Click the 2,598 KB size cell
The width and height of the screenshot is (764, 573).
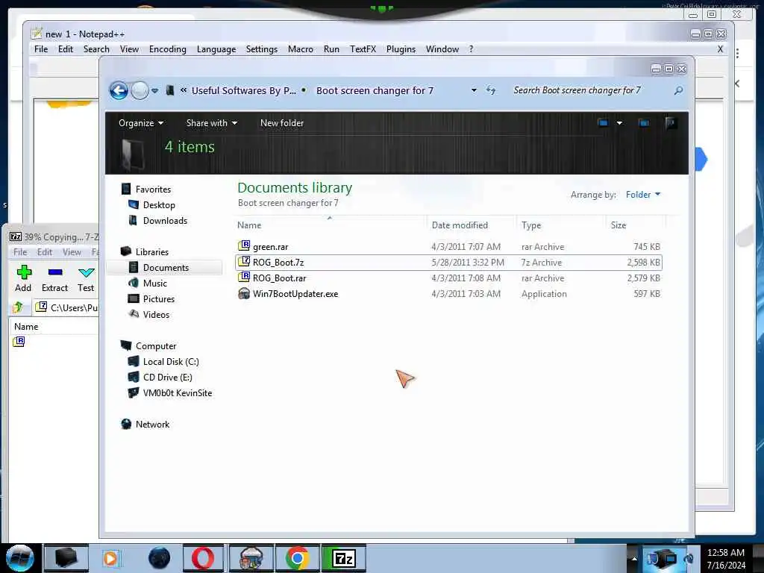643,263
